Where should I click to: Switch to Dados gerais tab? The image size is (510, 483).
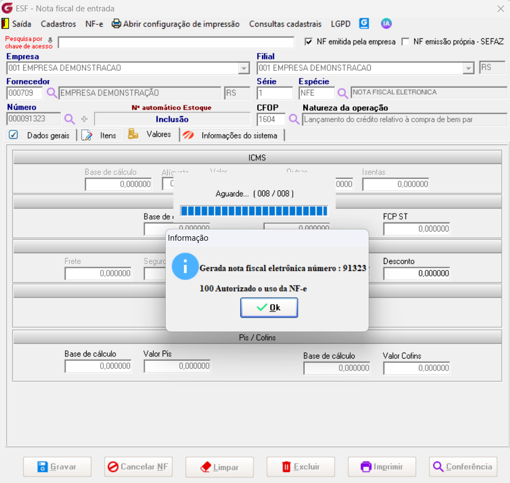tap(40, 135)
